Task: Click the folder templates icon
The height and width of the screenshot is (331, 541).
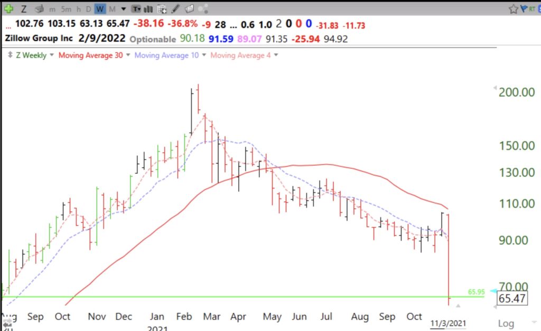Action: tap(189, 9)
